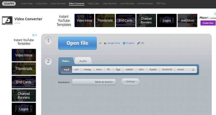Click the Open file button

pos(77,43)
